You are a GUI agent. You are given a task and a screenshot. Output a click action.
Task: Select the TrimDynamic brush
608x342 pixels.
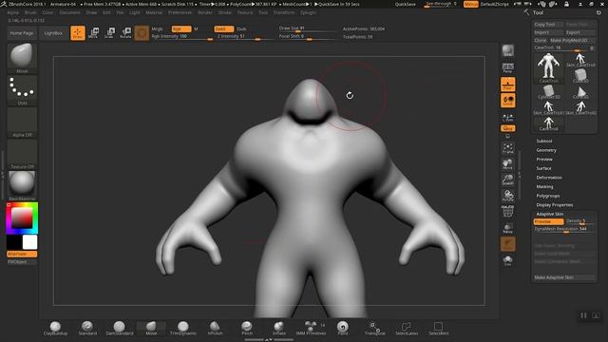click(183, 328)
